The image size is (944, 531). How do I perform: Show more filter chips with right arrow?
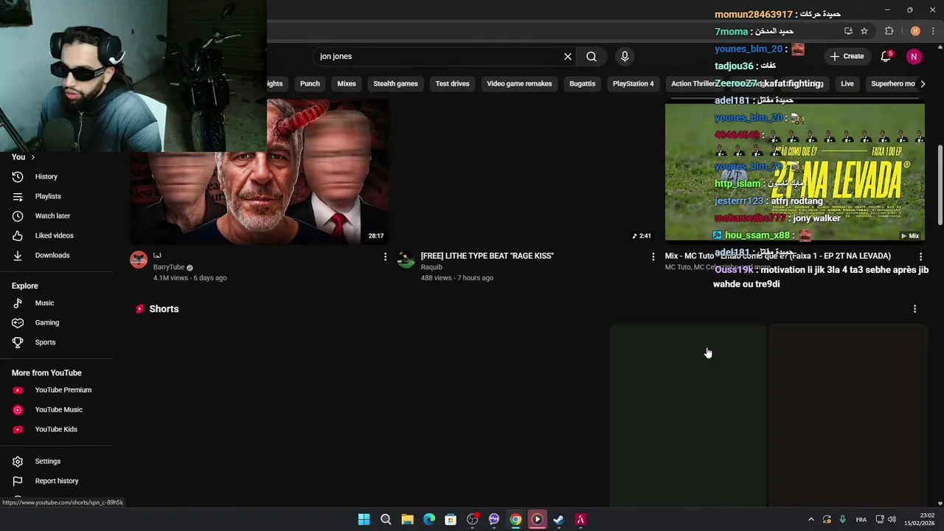coord(923,84)
